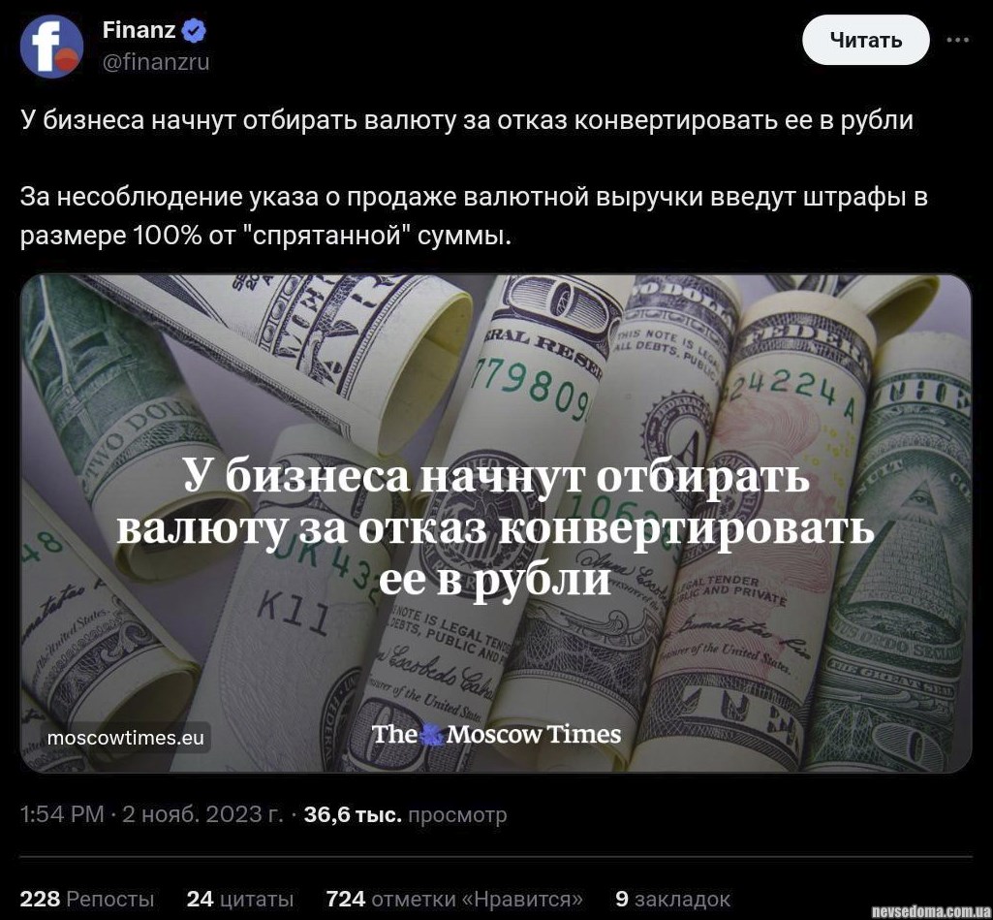
Task: Open the 2 нояб. 2023 date link
Action: (x=202, y=814)
